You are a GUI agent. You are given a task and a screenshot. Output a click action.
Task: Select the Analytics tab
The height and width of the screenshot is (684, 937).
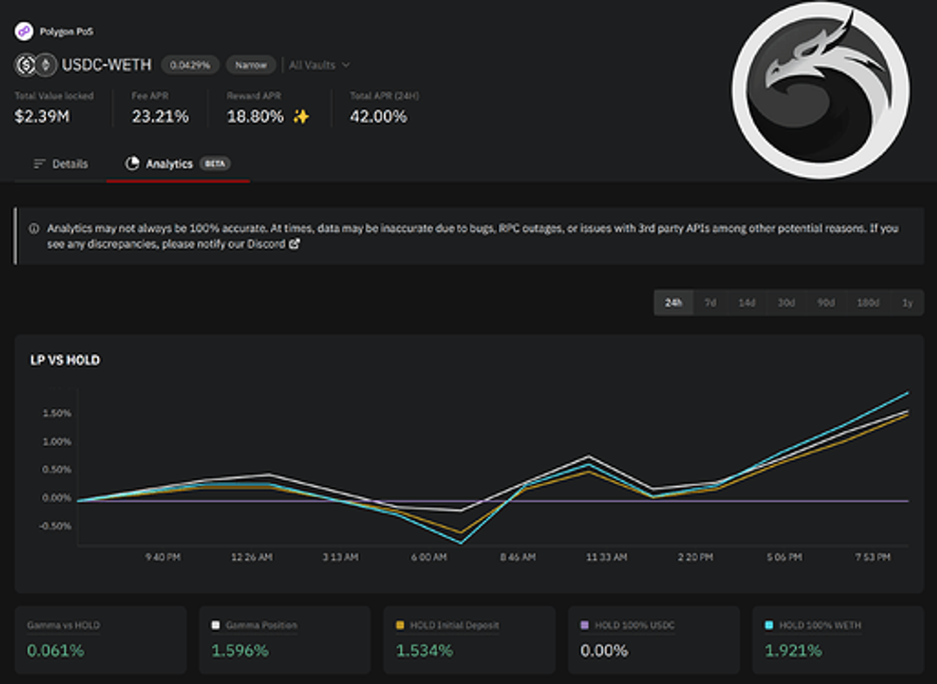169,164
